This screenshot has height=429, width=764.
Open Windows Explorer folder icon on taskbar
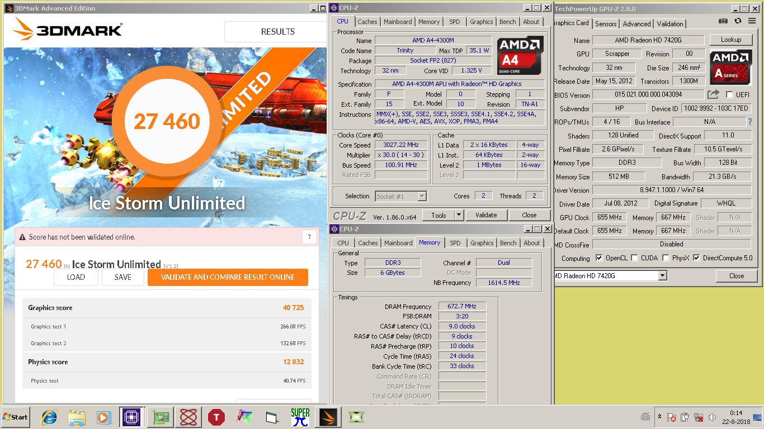(x=76, y=417)
